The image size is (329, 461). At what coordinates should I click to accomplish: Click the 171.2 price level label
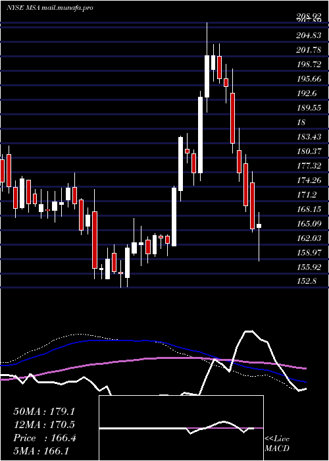tap(307, 194)
